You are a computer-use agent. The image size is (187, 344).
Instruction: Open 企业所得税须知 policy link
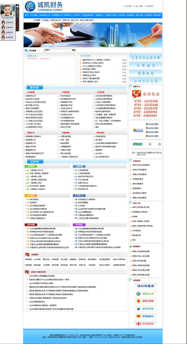tap(37, 302)
